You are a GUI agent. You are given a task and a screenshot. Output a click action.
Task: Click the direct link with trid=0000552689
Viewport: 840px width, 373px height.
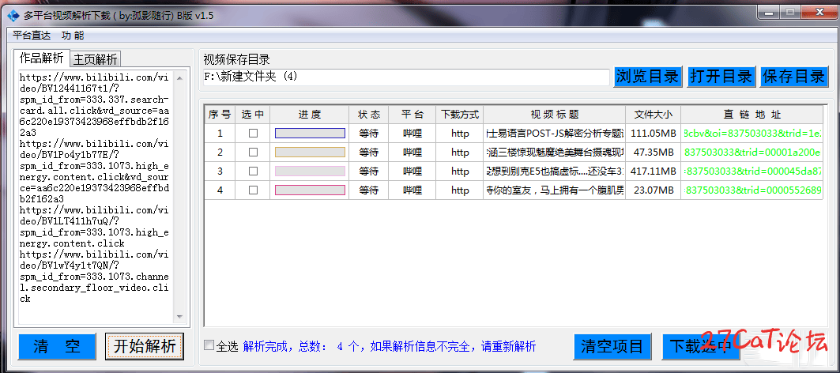point(752,190)
